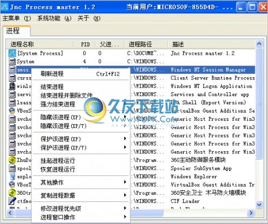Viewport: 268px width, 224px height.
Task: Click the System process icon
Action: (12, 61)
